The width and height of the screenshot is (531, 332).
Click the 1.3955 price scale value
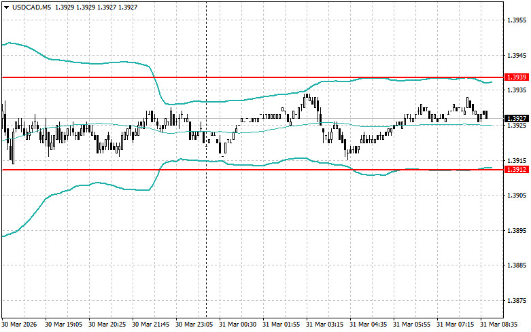(517, 20)
